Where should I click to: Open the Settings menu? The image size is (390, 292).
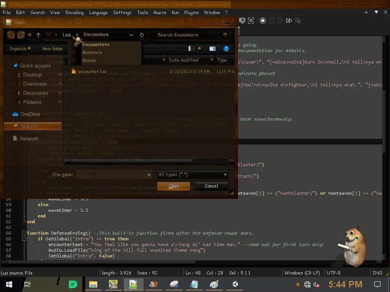click(x=122, y=13)
